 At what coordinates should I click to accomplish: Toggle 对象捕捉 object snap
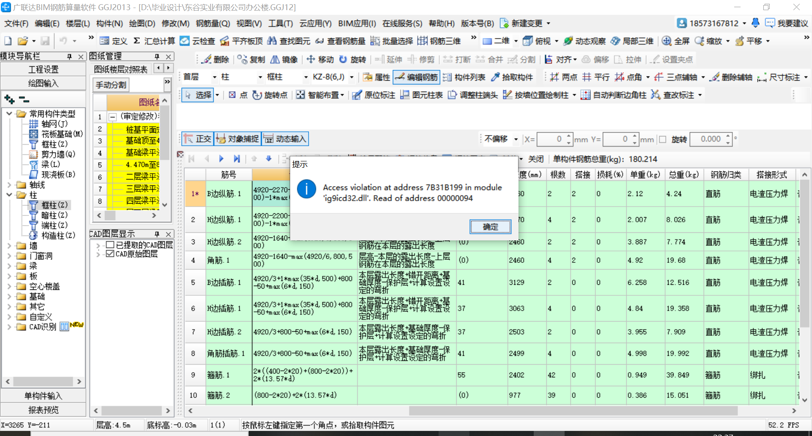pyautogui.click(x=237, y=139)
